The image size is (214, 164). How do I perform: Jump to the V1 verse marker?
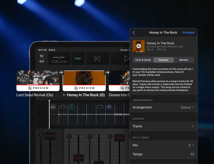pos(109,107)
